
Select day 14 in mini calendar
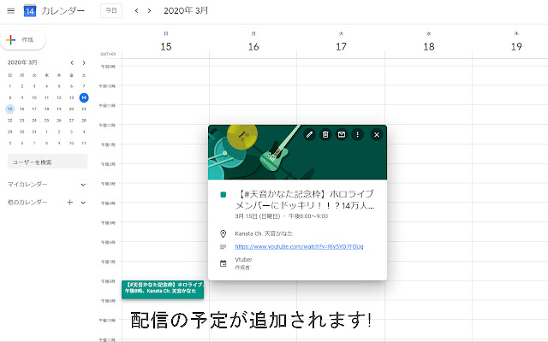click(x=84, y=97)
